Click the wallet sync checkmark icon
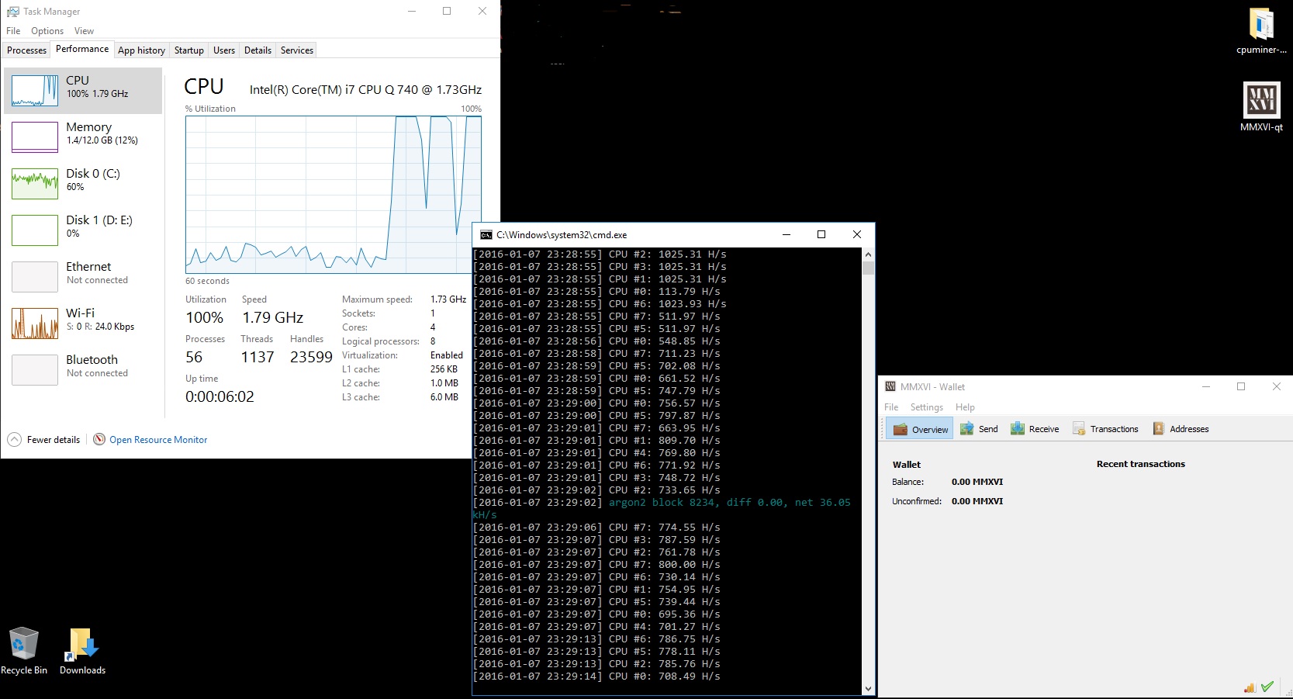The height and width of the screenshot is (699, 1293). (1267, 687)
